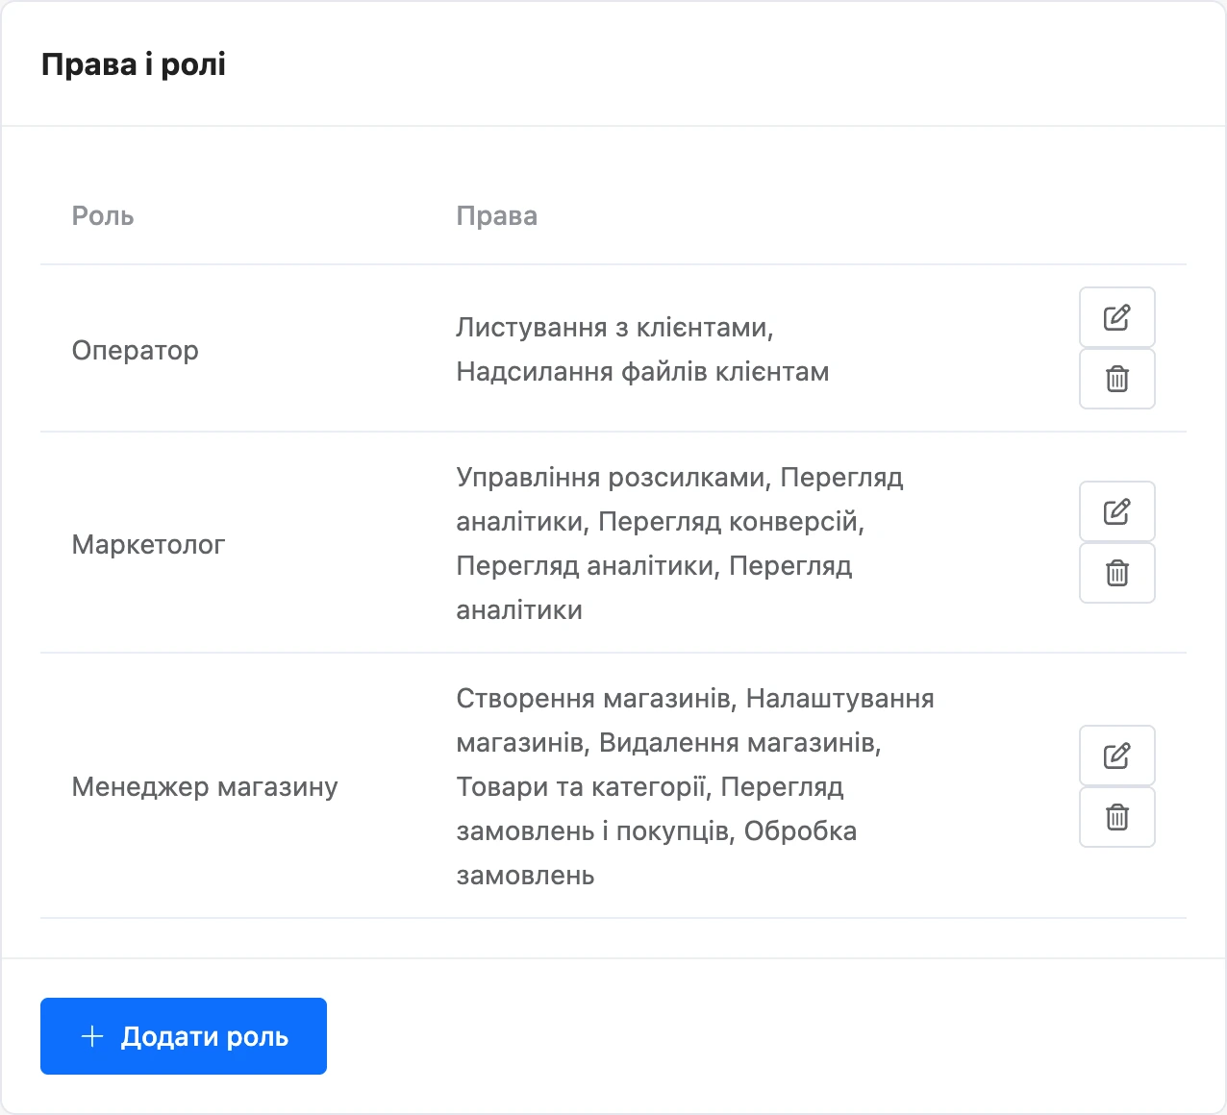Select the Маркетолог role name

coord(149,544)
